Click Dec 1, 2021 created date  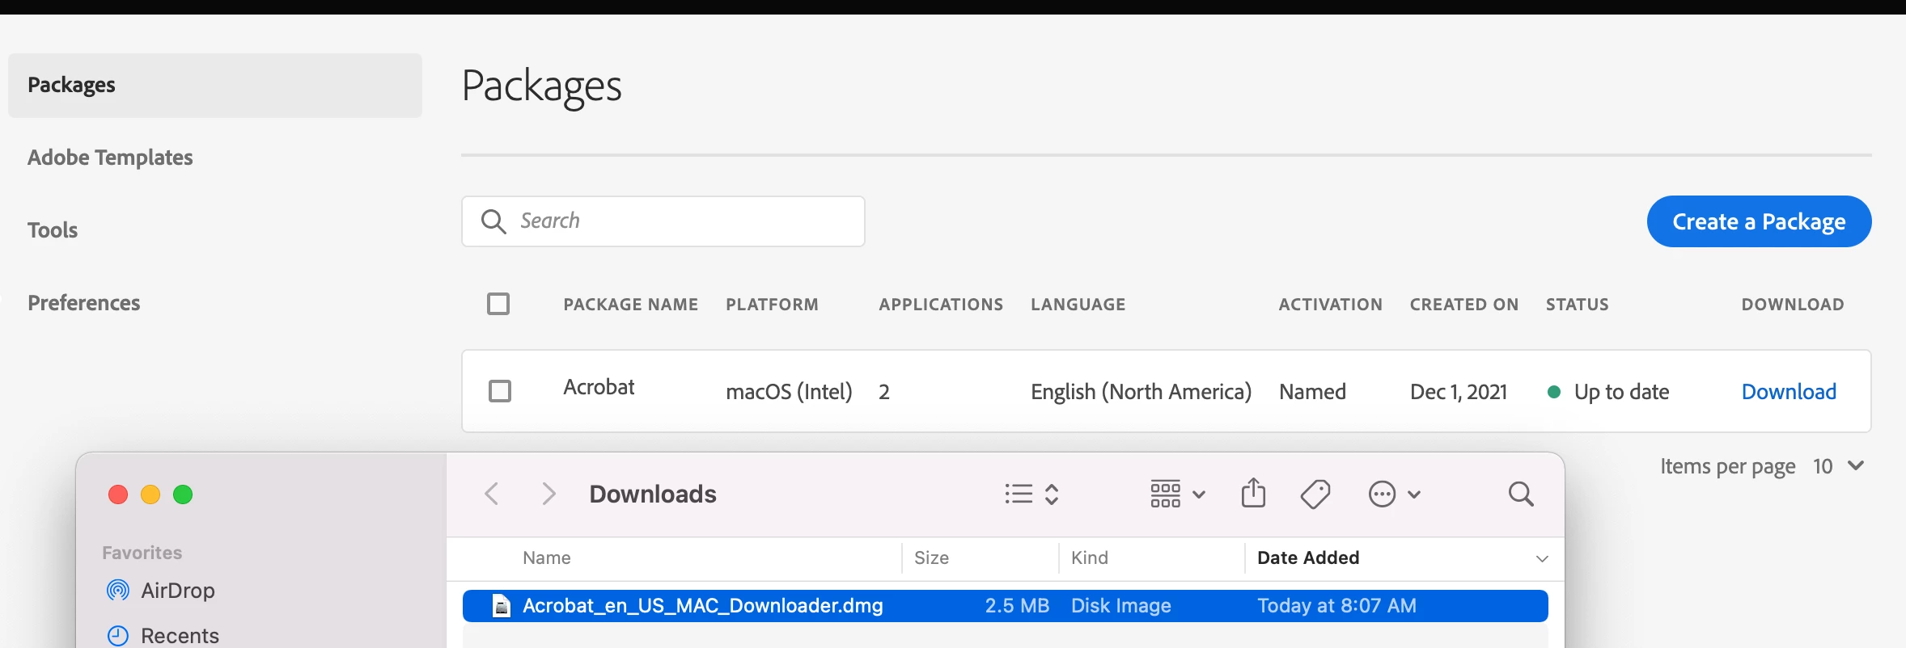click(1459, 392)
